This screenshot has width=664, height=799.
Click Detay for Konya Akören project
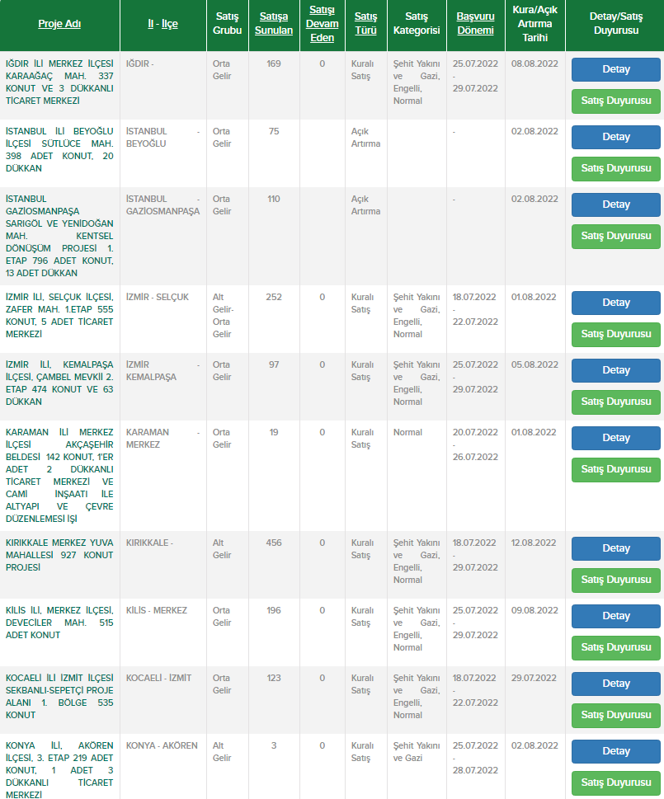615,751
